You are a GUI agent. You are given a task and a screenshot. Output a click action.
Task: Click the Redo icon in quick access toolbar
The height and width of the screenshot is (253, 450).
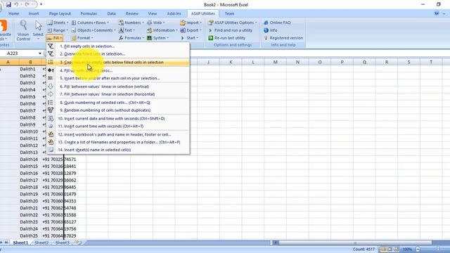27,5
